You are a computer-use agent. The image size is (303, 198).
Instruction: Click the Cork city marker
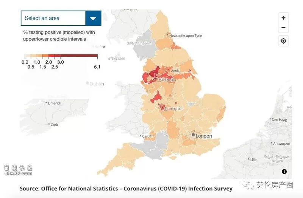coord(49,124)
